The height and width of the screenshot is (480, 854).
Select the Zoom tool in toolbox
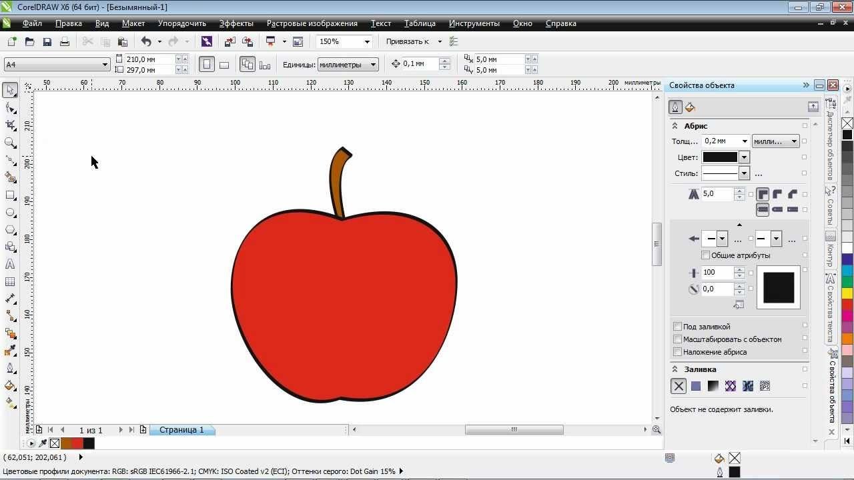(x=10, y=143)
